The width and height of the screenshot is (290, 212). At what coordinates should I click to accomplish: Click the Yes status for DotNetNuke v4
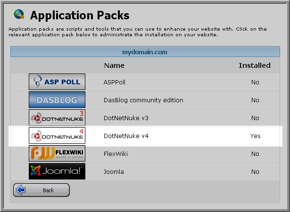point(256,136)
